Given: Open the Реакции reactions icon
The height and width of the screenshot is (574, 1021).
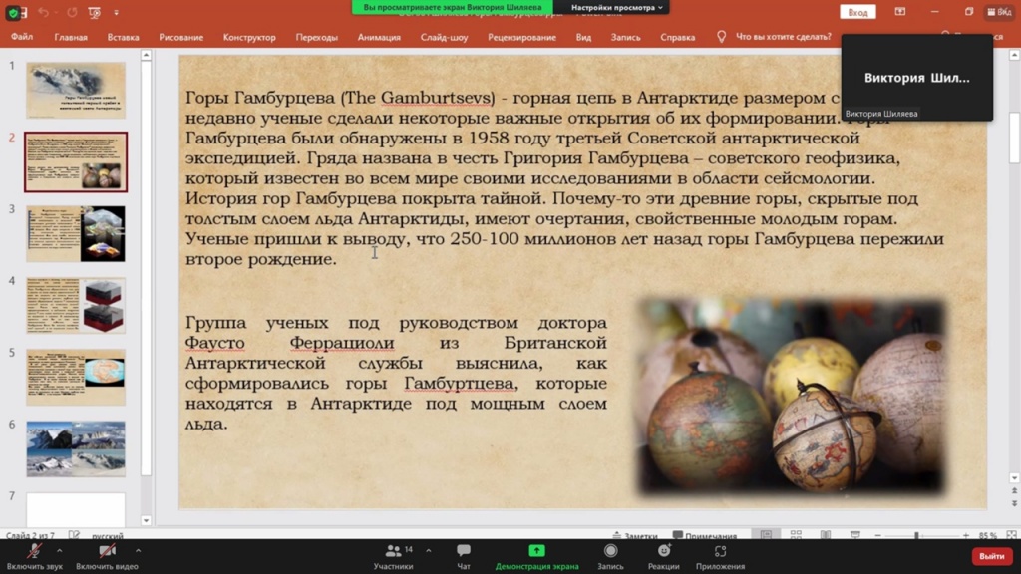Looking at the screenshot, I should (664, 551).
